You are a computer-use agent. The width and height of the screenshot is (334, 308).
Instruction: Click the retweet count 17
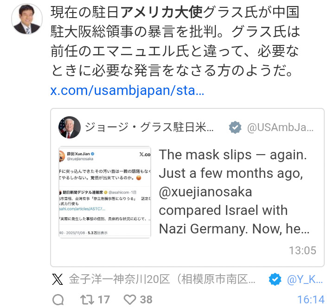coord(104,300)
